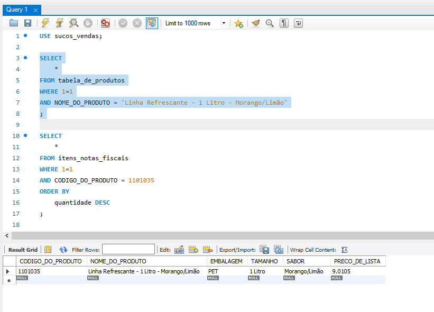Sort by PRECO_DE_LISTA column header
The image size is (434, 312).
(x=356, y=261)
